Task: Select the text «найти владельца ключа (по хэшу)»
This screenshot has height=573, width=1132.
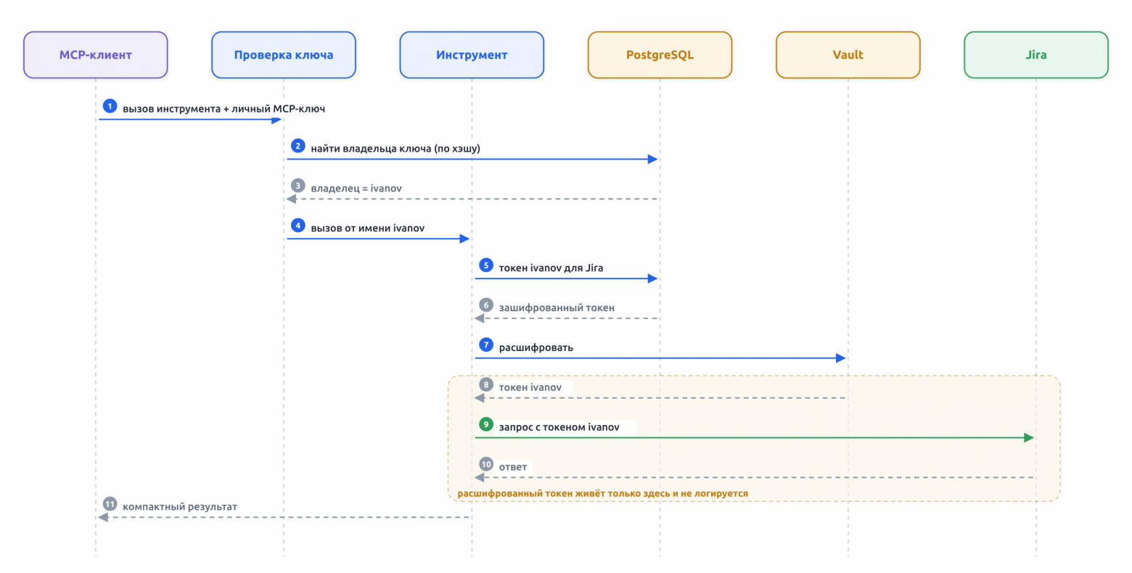Action: click(395, 149)
